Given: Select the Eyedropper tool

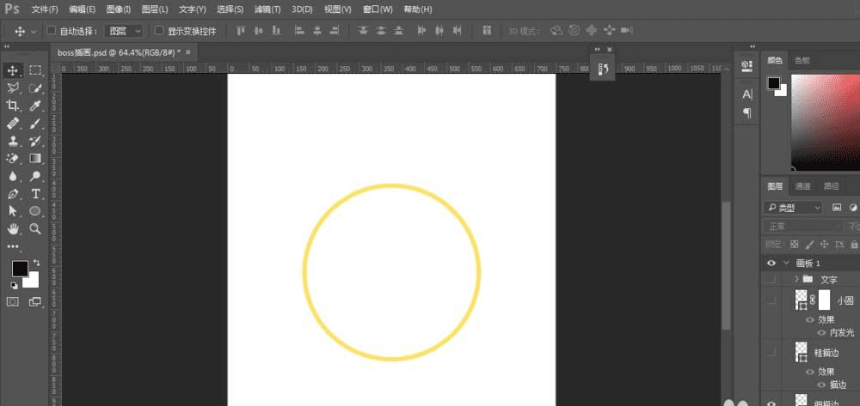Looking at the screenshot, I should (x=35, y=106).
